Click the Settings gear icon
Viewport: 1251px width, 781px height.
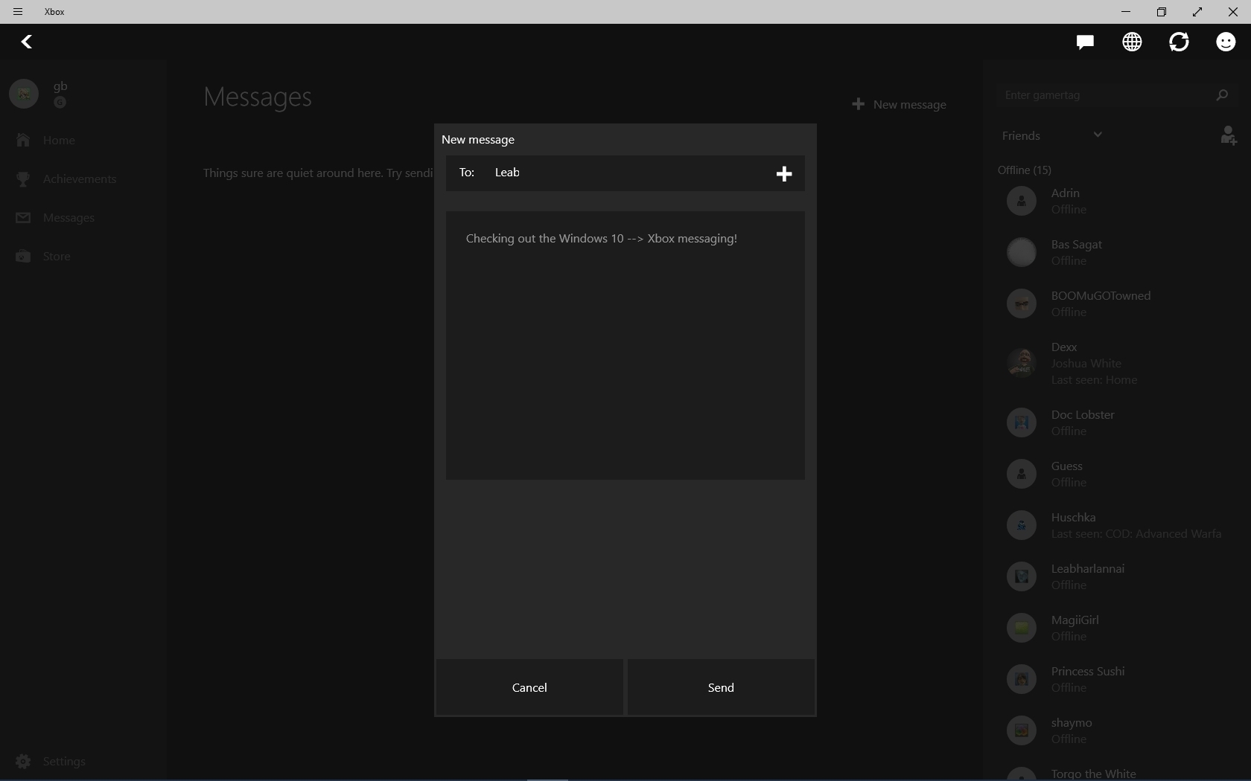[x=23, y=761]
